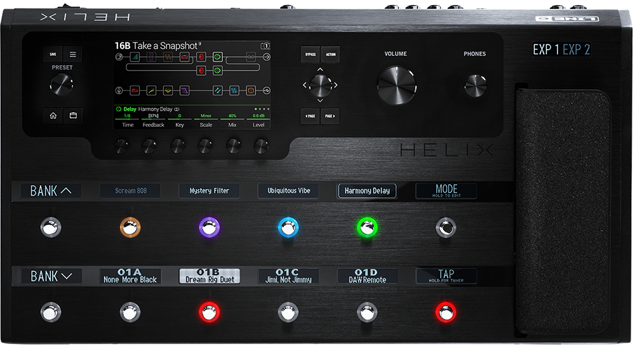Viewport: 635px width, 346px height.
Task: Toggle the green-lit Harmony Delay footswitch
Action: tap(367, 227)
